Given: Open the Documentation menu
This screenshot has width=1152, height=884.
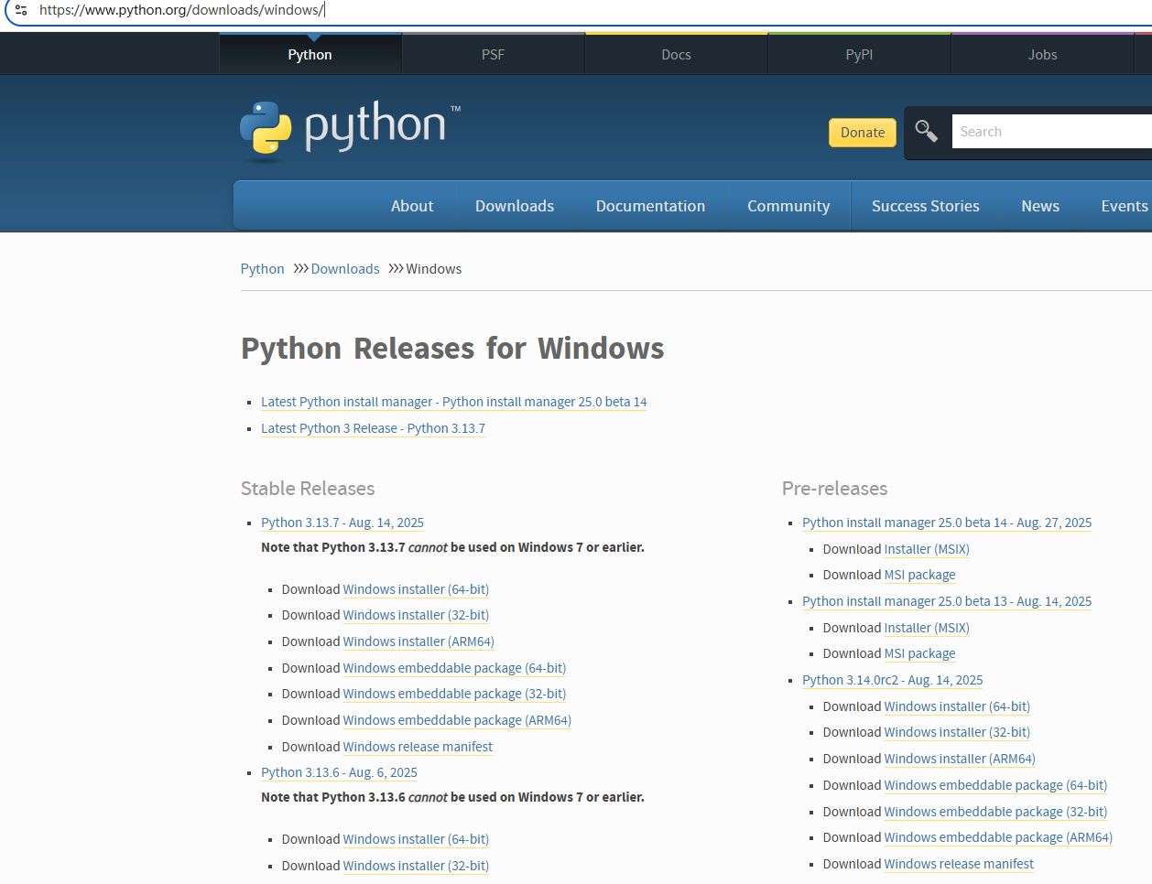Looking at the screenshot, I should [x=651, y=206].
